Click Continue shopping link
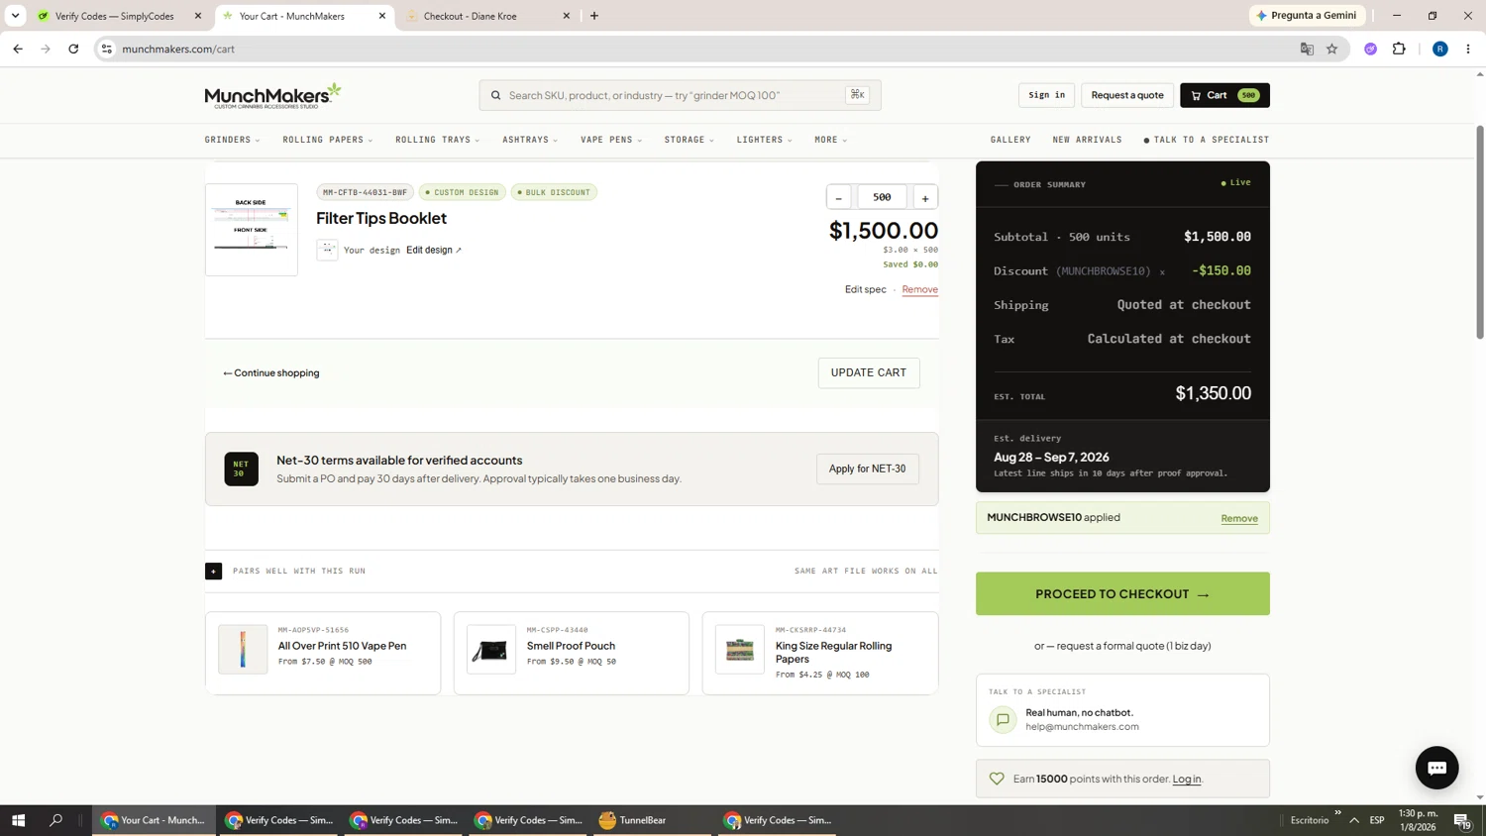This screenshot has height=836, width=1486. [x=271, y=372]
